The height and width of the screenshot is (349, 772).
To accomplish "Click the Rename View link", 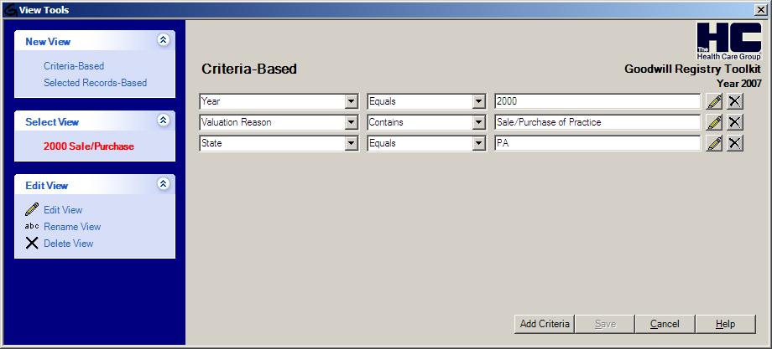I will pyautogui.click(x=72, y=226).
